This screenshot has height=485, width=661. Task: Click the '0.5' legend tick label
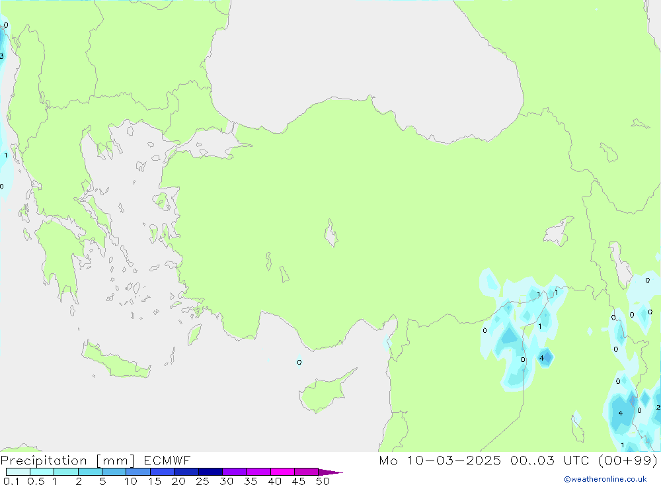[x=36, y=481]
